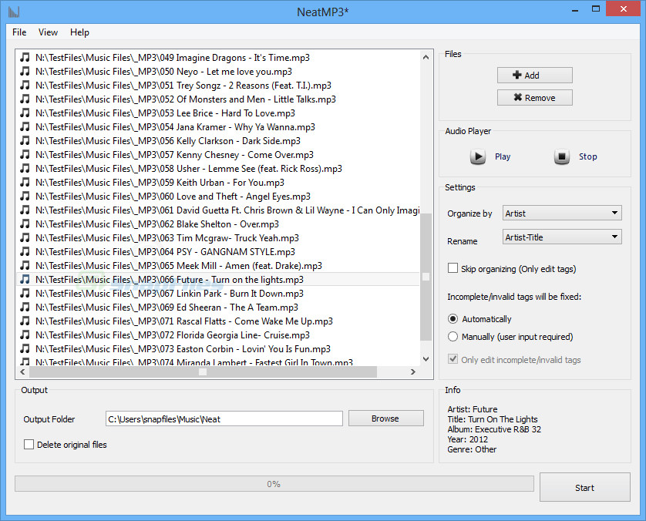Click music note icon beside Love and Theft file

pos(25,196)
